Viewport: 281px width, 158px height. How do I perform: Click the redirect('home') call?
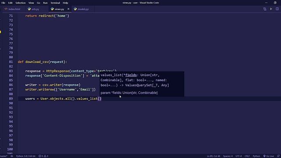[x=54, y=16]
